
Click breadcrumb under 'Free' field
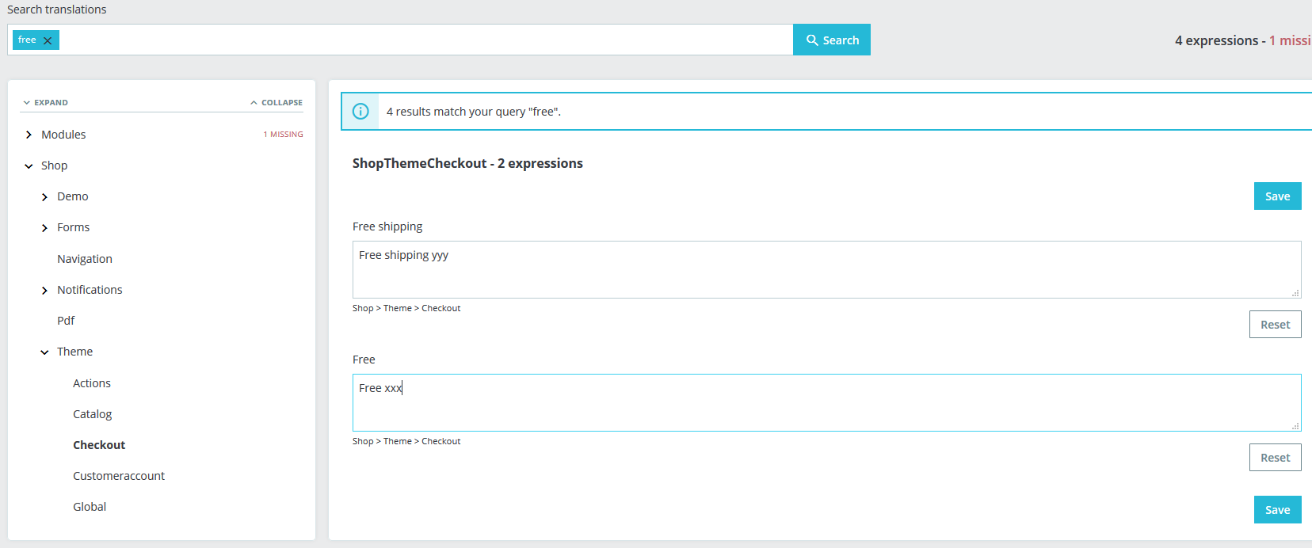[x=406, y=441]
